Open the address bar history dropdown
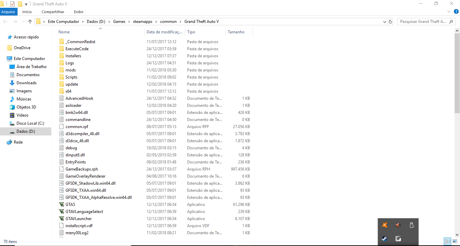The image size is (460, 246). [x=384, y=22]
